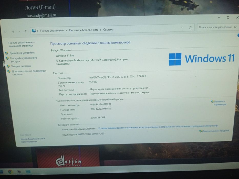Click the search magnifier icon
The width and height of the screenshot is (239, 179).
pos(235,27)
